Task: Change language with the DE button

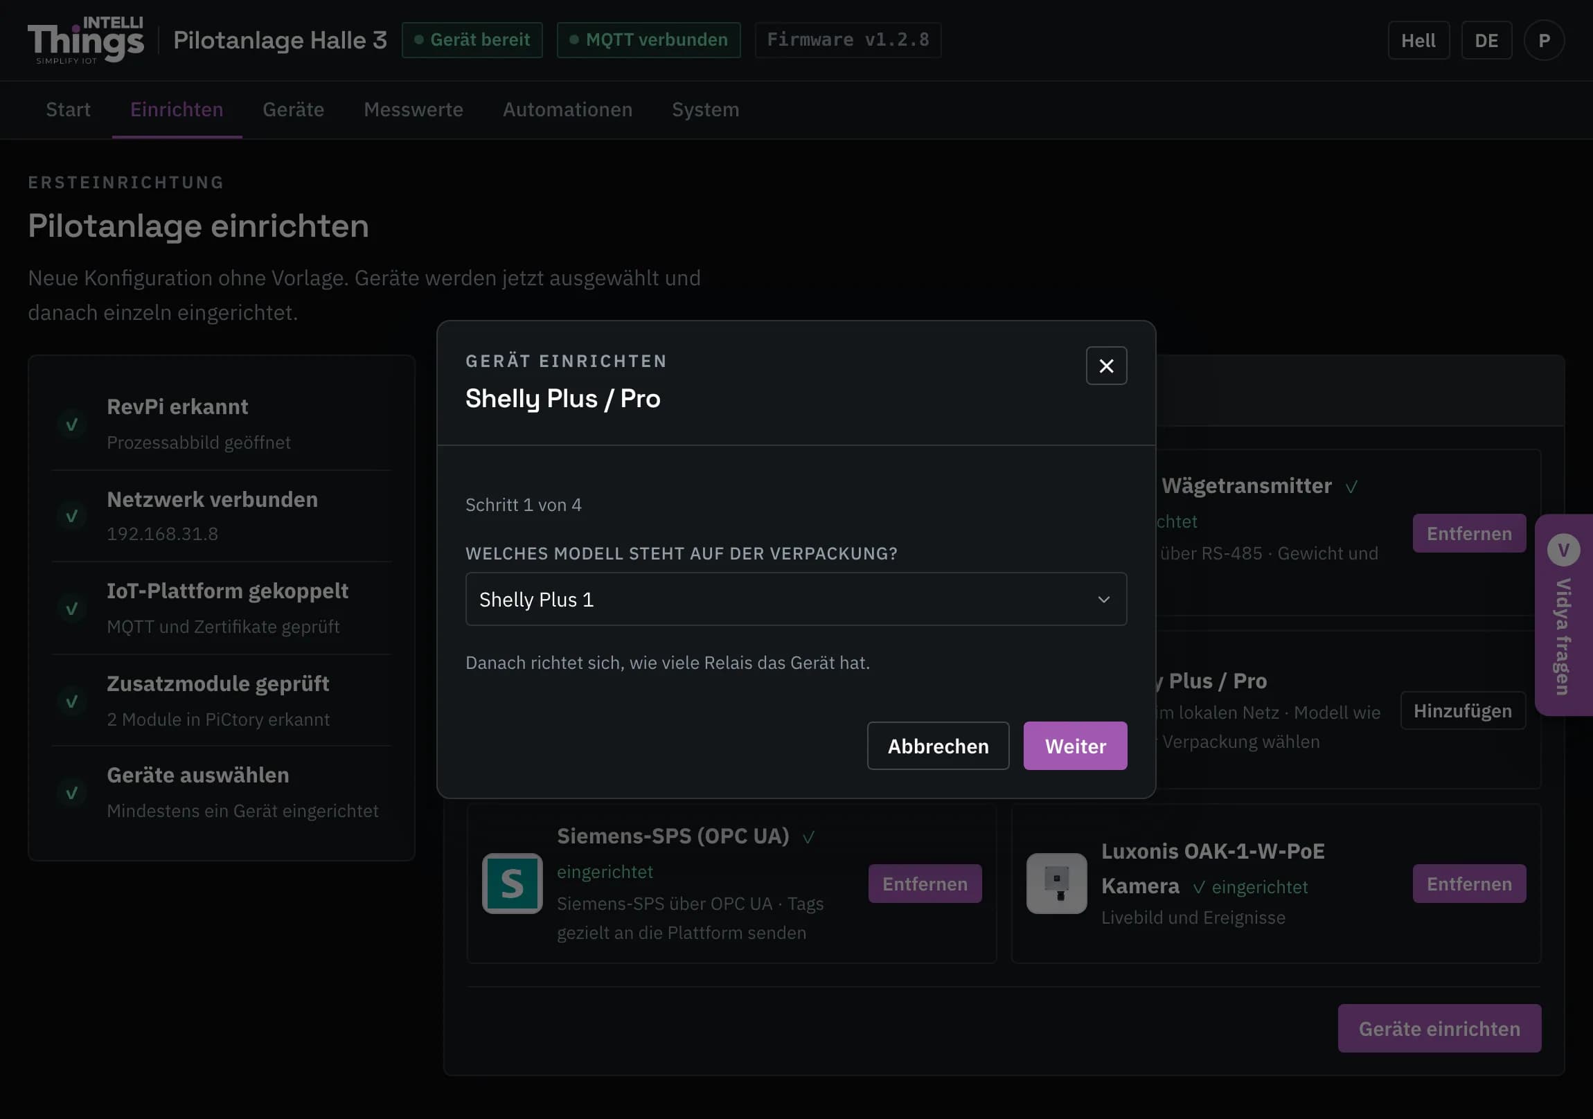Action: click(1486, 40)
